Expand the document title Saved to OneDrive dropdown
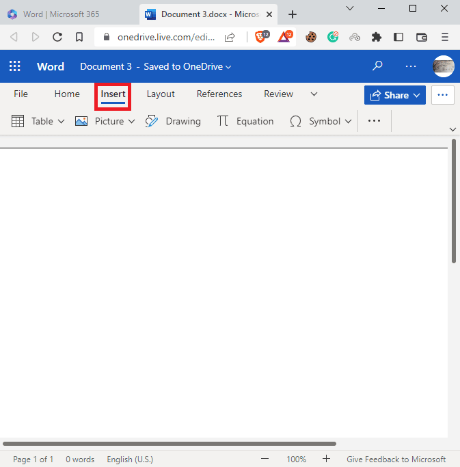The height and width of the screenshot is (467, 460). point(228,67)
